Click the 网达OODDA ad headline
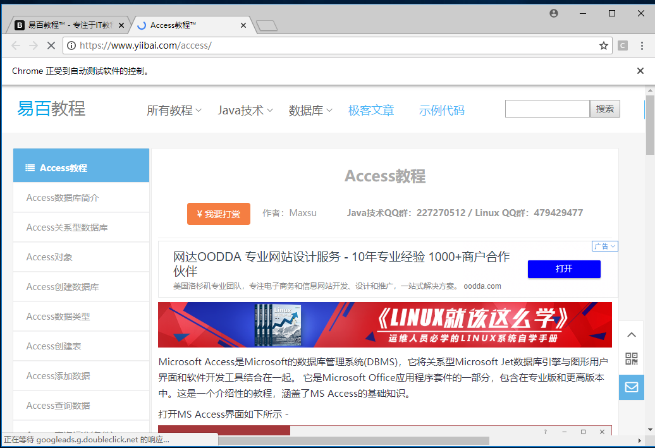 [x=341, y=263]
